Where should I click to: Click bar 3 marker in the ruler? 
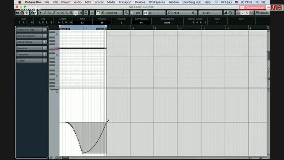click(x=250, y=28)
